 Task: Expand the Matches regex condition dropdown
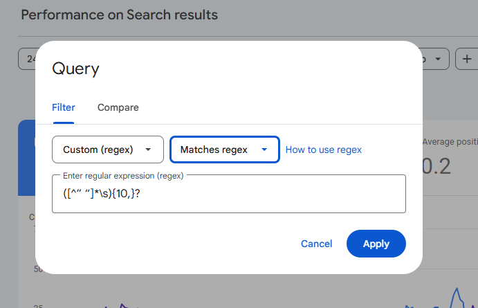pos(224,150)
